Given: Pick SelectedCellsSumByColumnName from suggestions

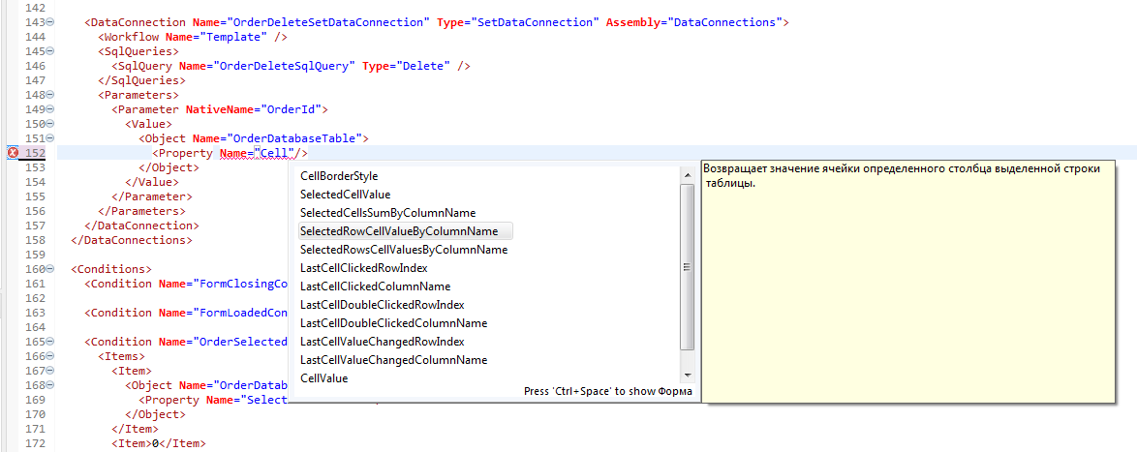Looking at the screenshot, I should click(387, 213).
